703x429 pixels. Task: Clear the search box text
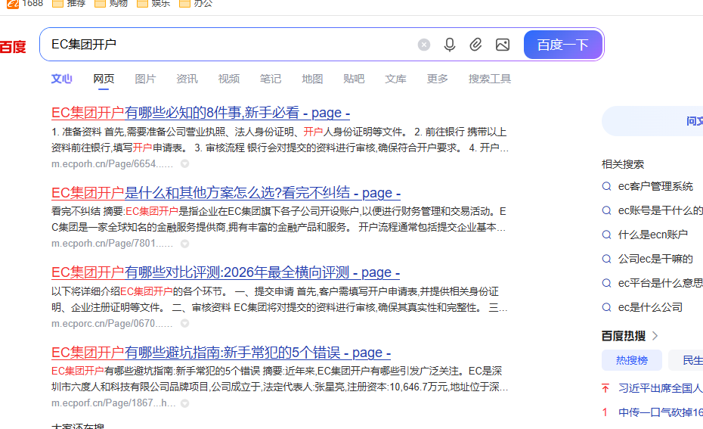[x=424, y=45]
